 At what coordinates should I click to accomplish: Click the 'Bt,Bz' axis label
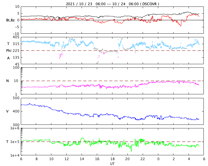(10, 20)
